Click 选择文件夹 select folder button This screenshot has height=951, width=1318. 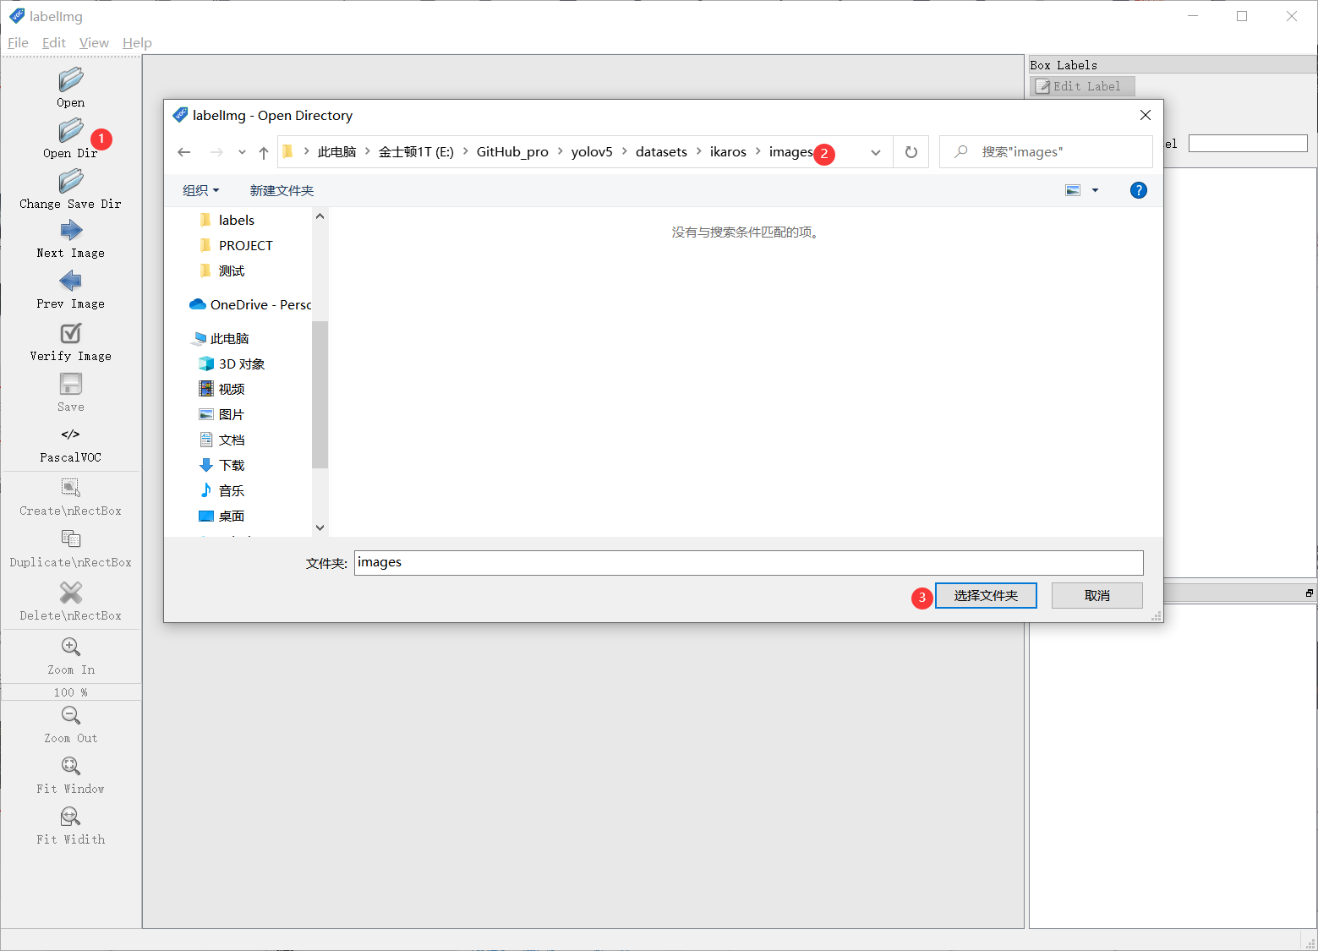tap(986, 595)
